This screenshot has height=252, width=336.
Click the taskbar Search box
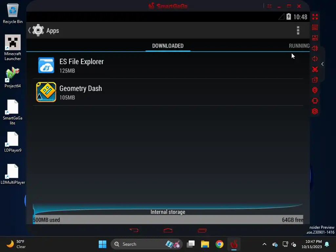point(147,244)
